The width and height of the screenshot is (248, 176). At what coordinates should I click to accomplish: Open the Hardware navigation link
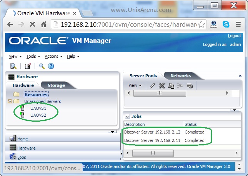pos(26,148)
